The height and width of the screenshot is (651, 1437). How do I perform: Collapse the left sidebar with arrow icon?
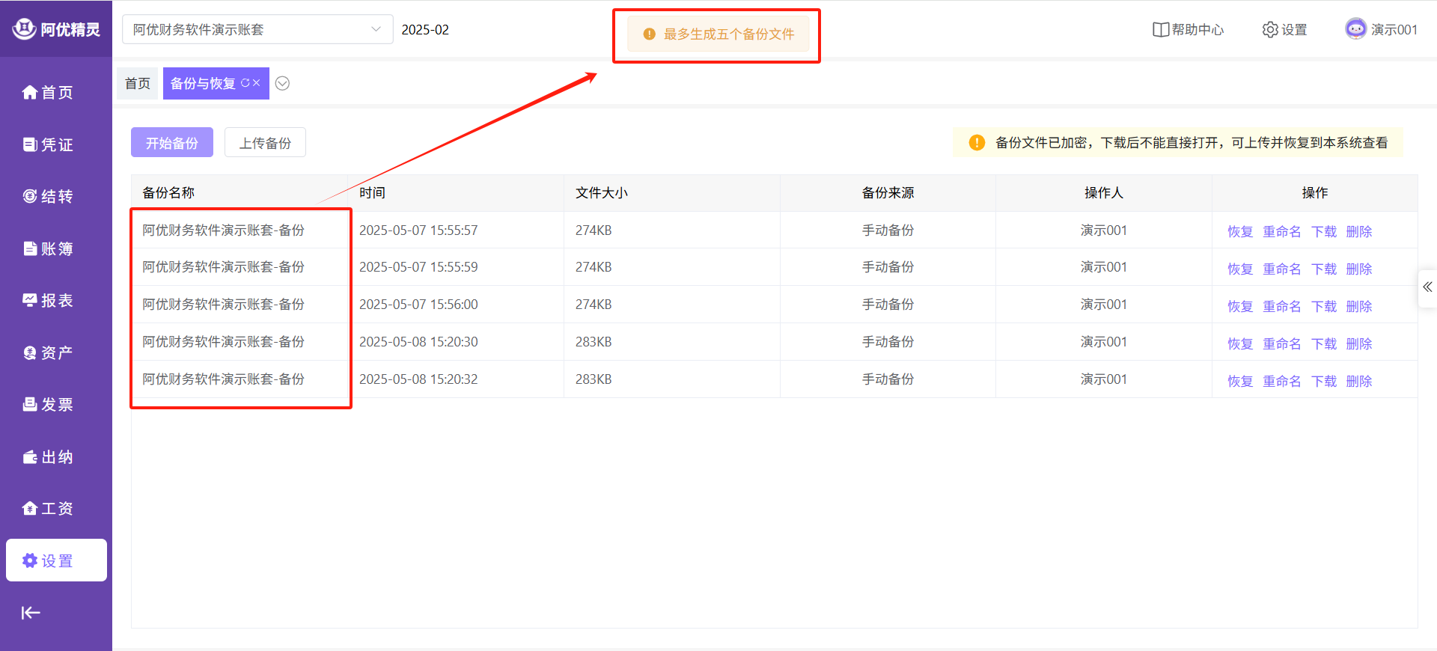pyautogui.click(x=31, y=613)
